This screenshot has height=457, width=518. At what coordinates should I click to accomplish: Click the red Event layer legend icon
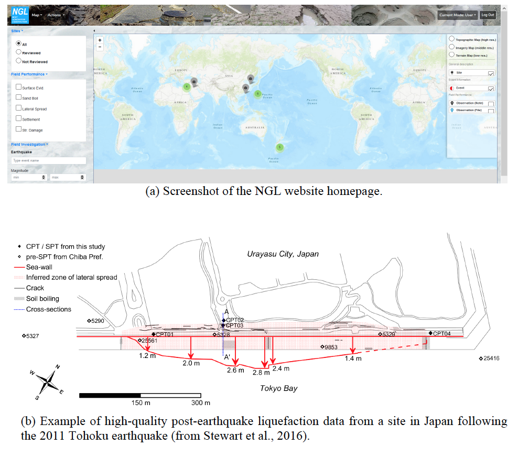(x=452, y=88)
